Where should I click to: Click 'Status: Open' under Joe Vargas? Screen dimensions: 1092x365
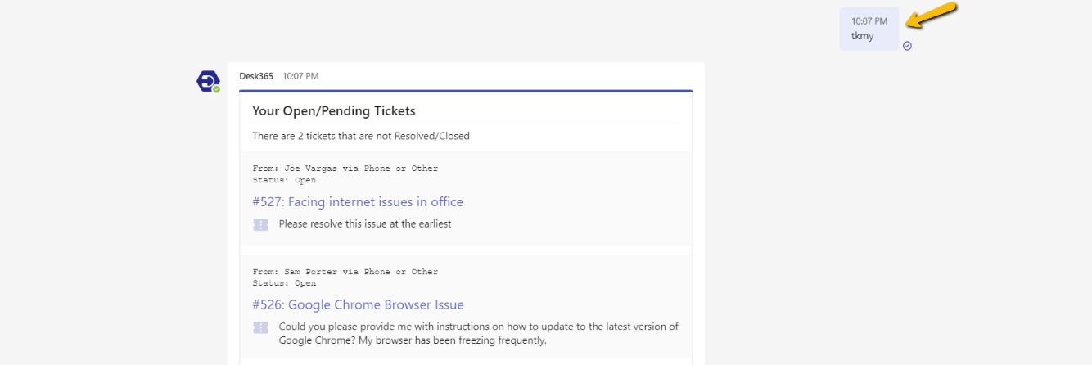[284, 180]
